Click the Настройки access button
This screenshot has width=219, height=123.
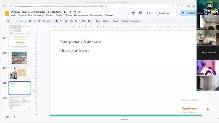(189, 13)
